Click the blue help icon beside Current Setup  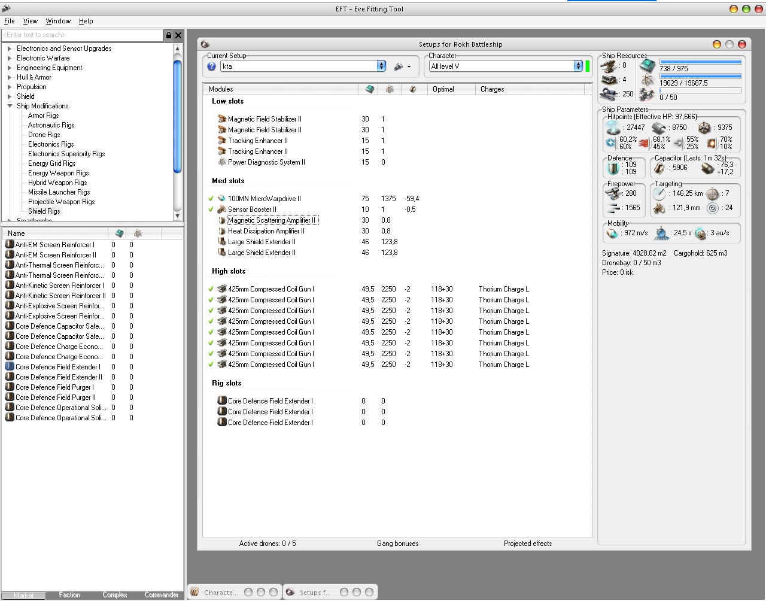[x=211, y=66]
